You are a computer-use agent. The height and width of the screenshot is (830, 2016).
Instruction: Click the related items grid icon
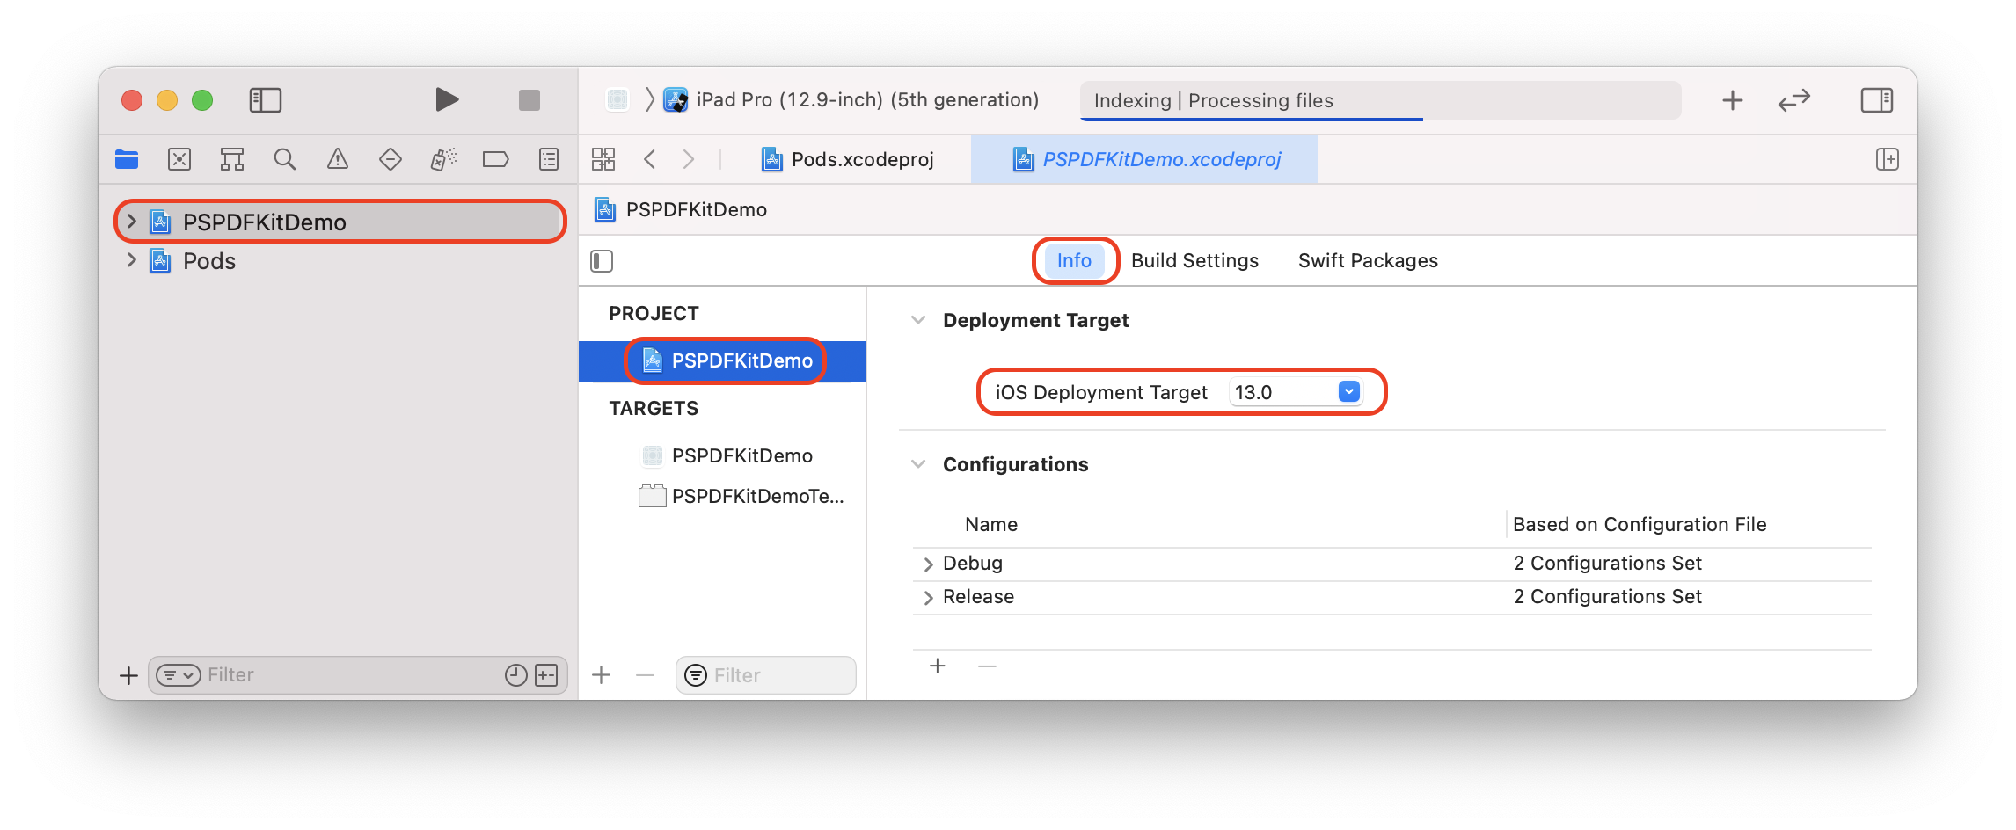pos(603,159)
